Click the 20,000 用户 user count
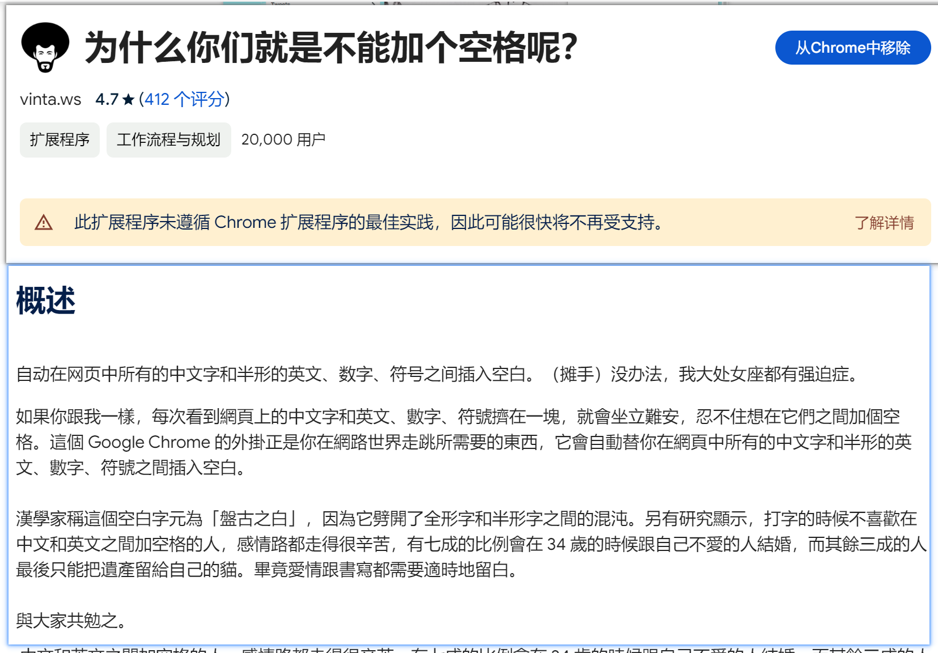This screenshot has height=653, width=938. click(x=283, y=139)
